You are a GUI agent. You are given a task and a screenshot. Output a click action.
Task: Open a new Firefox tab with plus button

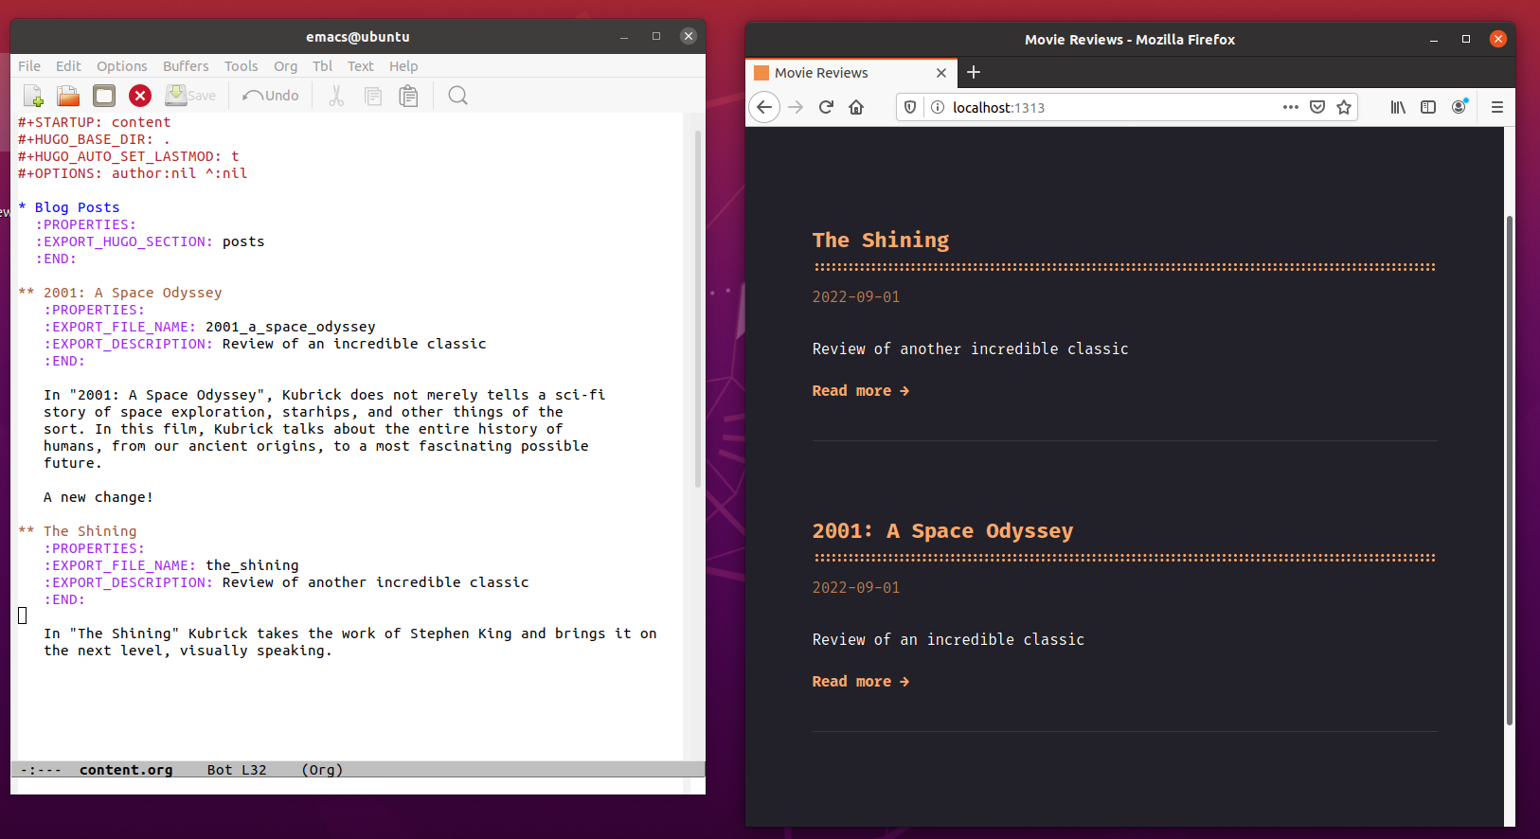[x=973, y=72]
